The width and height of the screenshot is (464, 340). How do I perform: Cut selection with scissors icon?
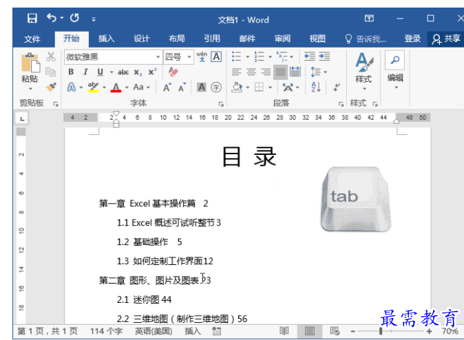51,56
